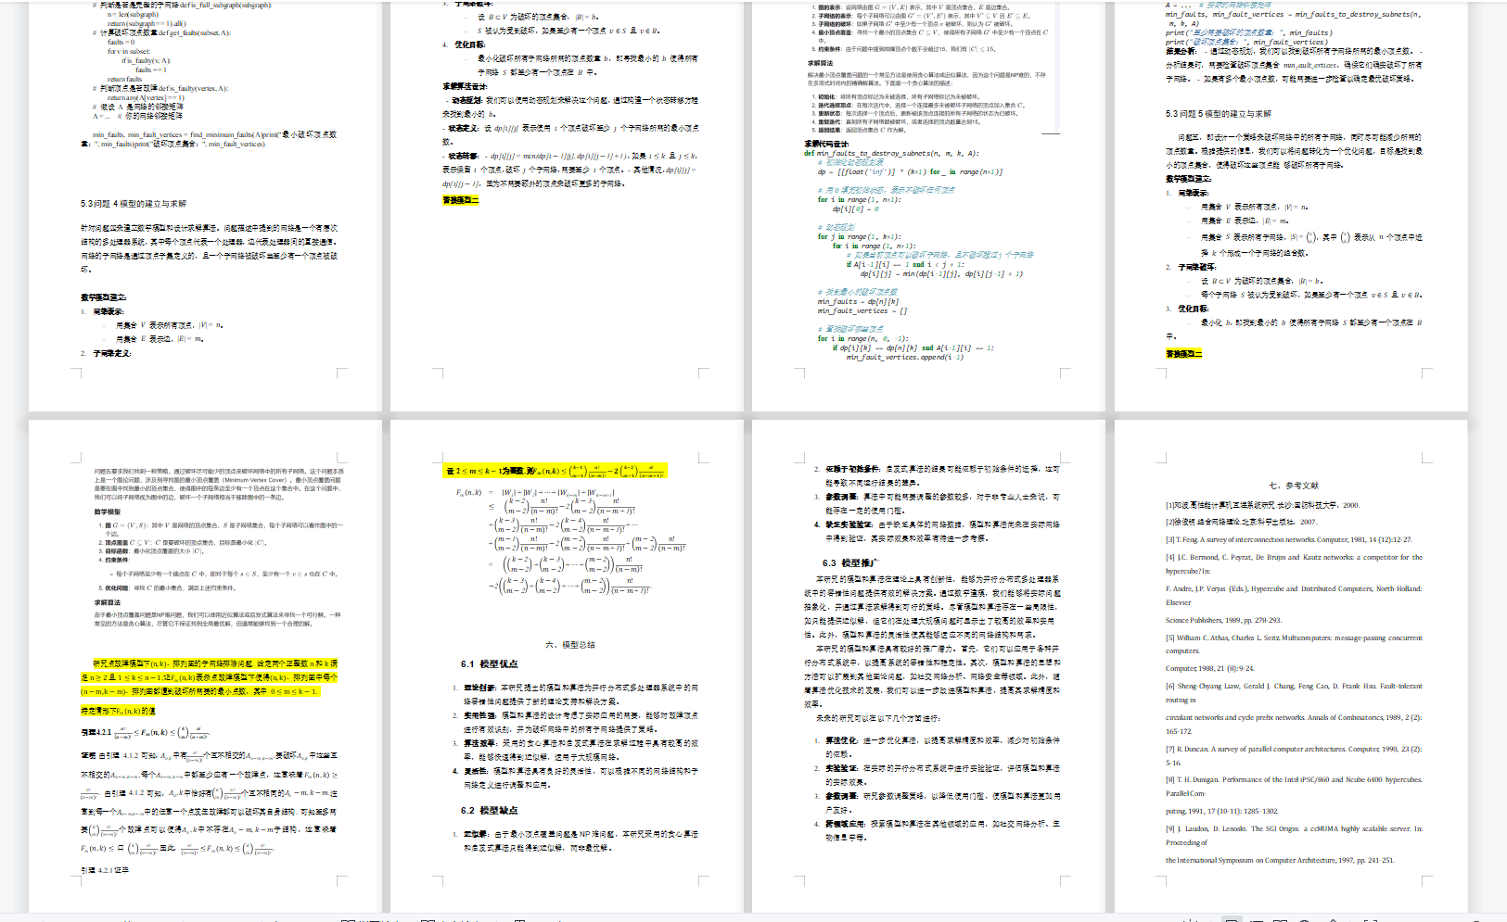Click the heading "5.3 问题 5 模型的建立与求解"
1507x922 pixels.
tap(1218, 114)
